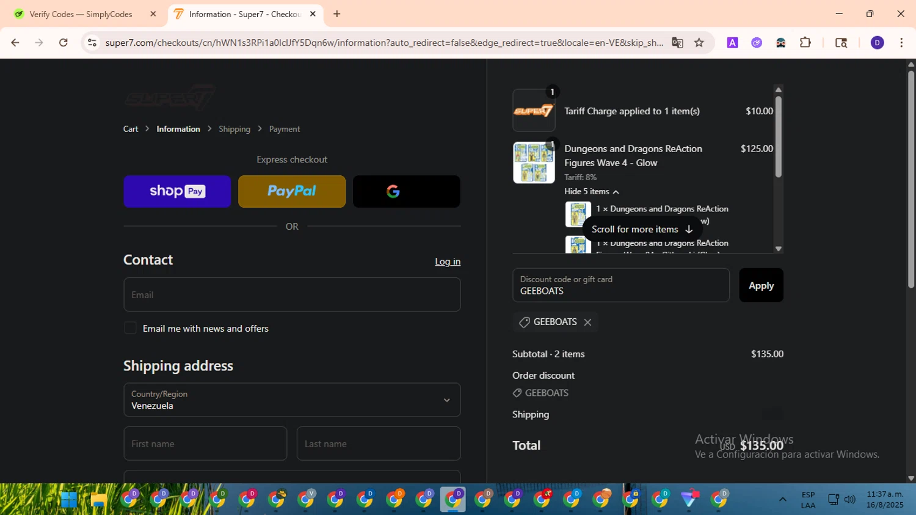This screenshot has width=916, height=515.
Task: Apply the discount code
Action: point(761,285)
